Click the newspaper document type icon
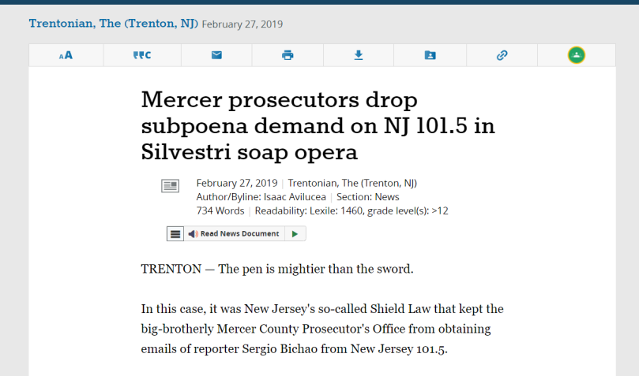This screenshot has width=639, height=376. [x=170, y=186]
